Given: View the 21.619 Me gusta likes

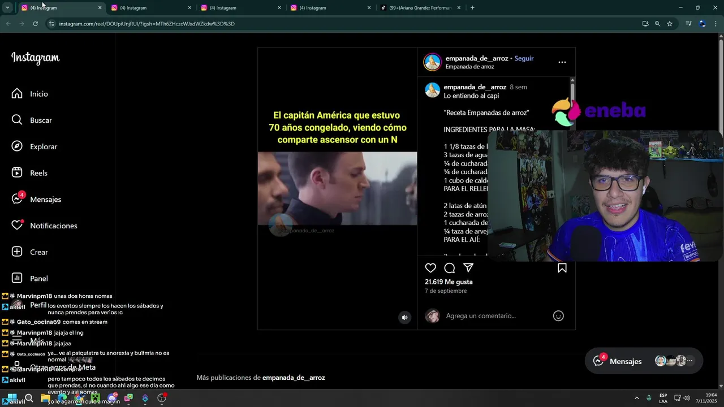Looking at the screenshot, I should 449,282.
